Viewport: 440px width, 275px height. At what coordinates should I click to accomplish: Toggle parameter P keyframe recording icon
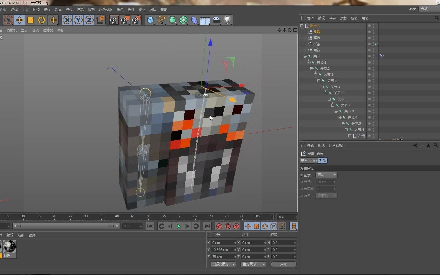point(273,226)
